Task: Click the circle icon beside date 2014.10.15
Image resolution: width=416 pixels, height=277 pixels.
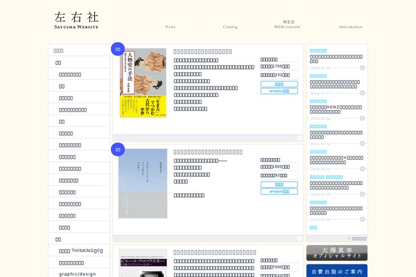Action: coord(362,169)
